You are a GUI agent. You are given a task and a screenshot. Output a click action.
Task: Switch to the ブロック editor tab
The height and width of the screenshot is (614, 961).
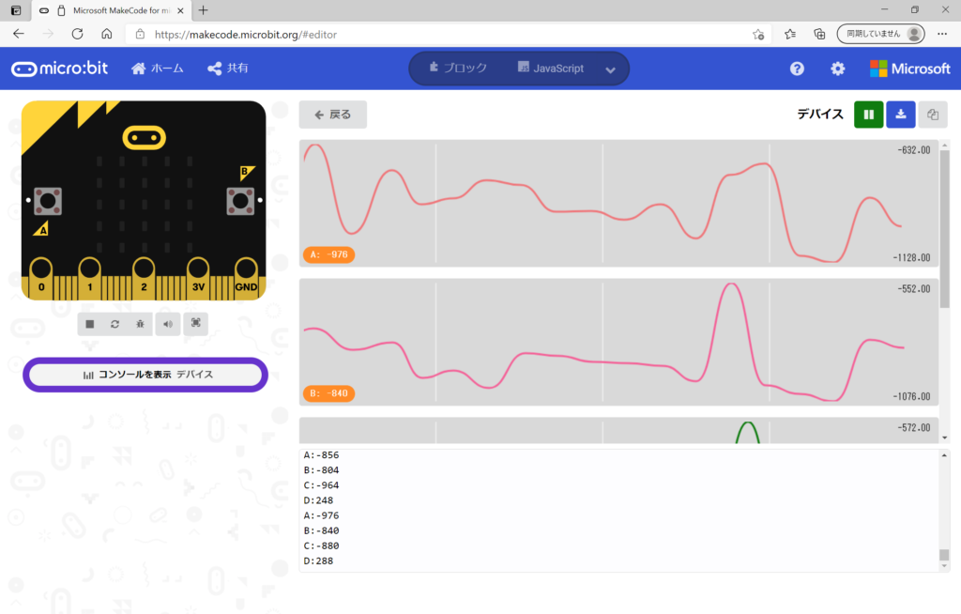coord(458,69)
